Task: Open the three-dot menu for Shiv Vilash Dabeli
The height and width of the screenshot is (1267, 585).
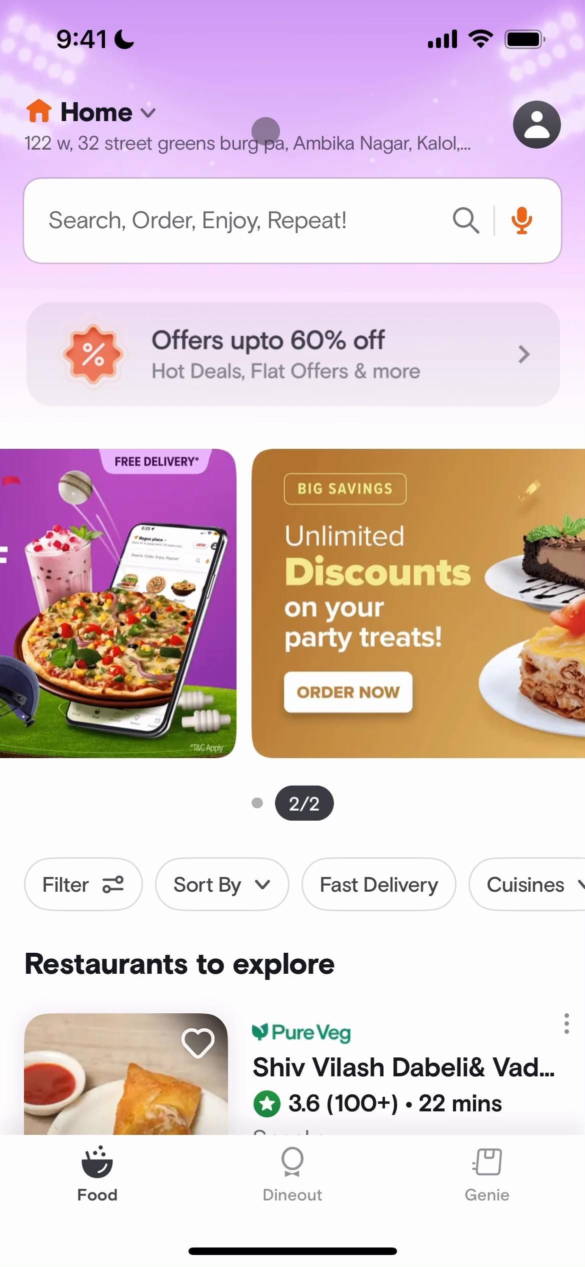Action: pos(566,1024)
